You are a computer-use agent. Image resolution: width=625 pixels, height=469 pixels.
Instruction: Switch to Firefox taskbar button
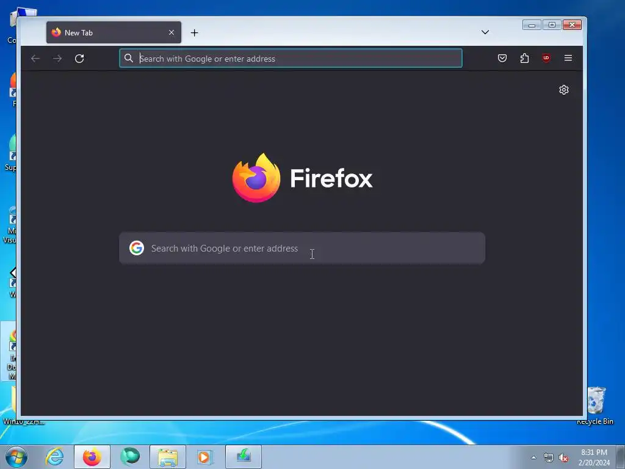92,457
